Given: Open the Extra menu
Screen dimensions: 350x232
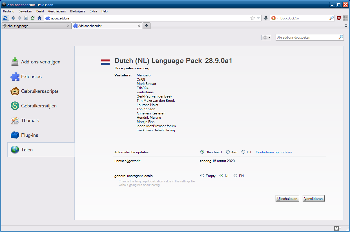Looking at the screenshot, I should pyautogui.click(x=93, y=11).
